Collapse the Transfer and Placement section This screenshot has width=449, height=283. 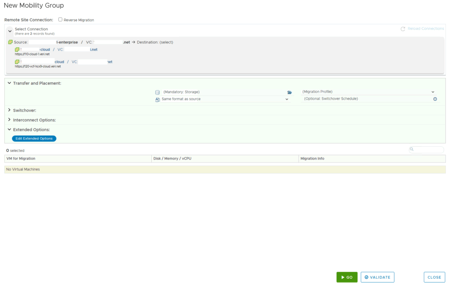(x=9, y=83)
